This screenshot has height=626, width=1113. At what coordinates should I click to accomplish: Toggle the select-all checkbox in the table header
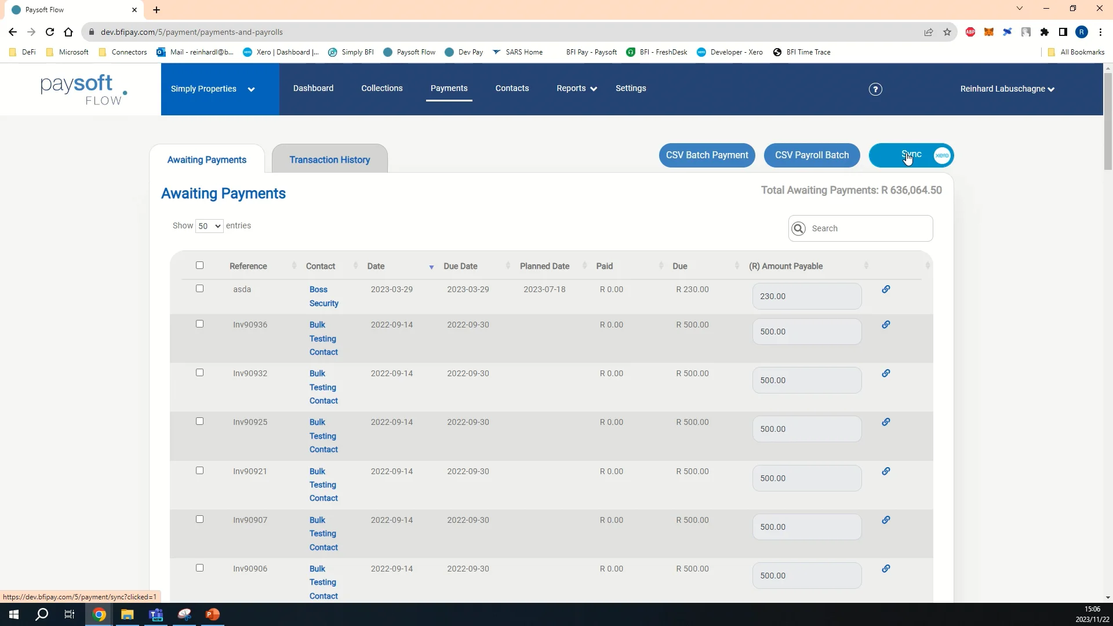(x=199, y=265)
